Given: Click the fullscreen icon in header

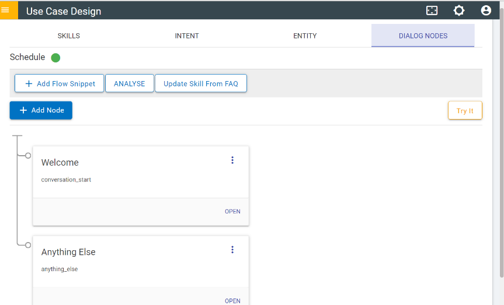Looking at the screenshot, I should click(432, 10).
